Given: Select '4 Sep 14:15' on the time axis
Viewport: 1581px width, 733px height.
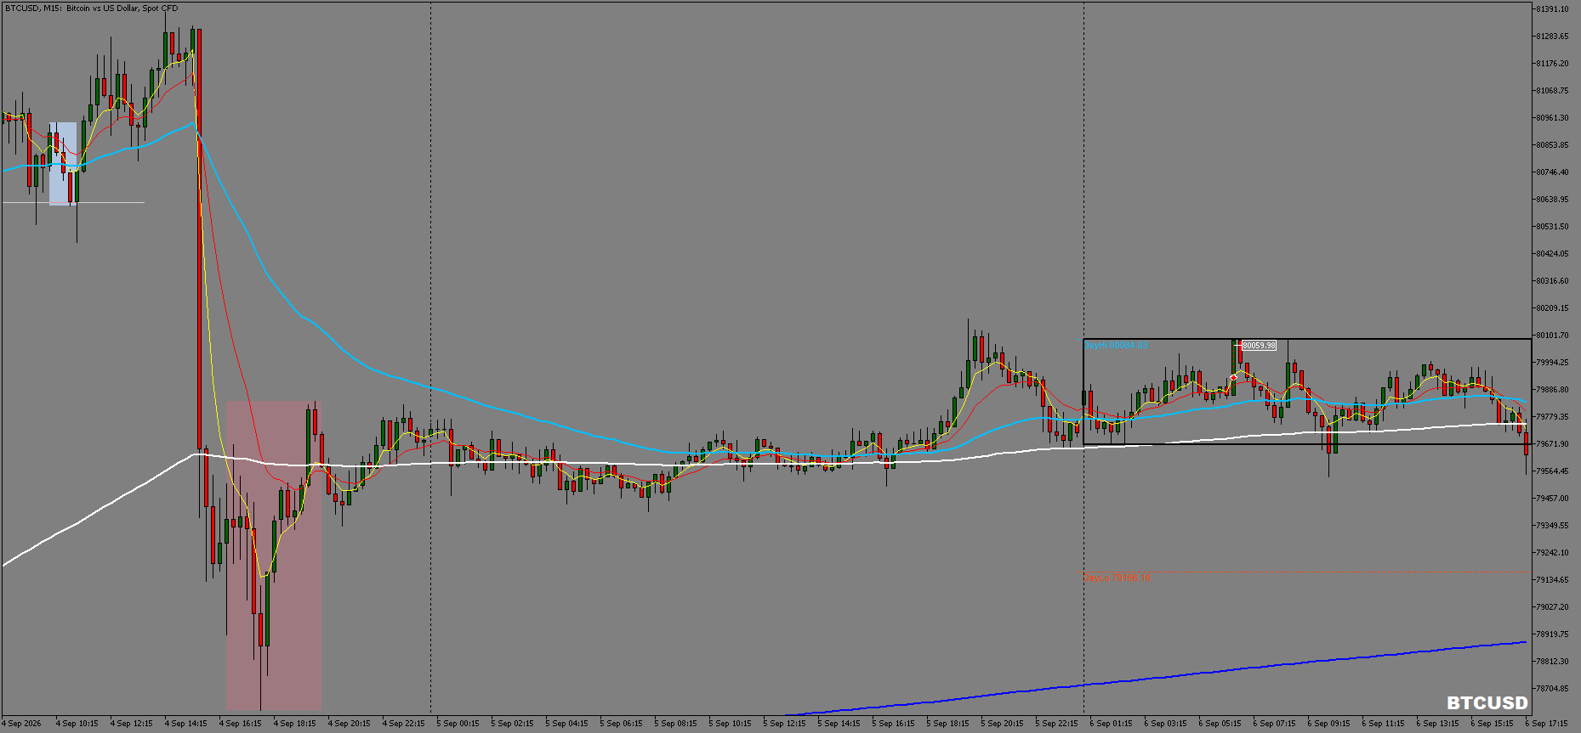Looking at the screenshot, I should pyautogui.click(x=185, y=724).
